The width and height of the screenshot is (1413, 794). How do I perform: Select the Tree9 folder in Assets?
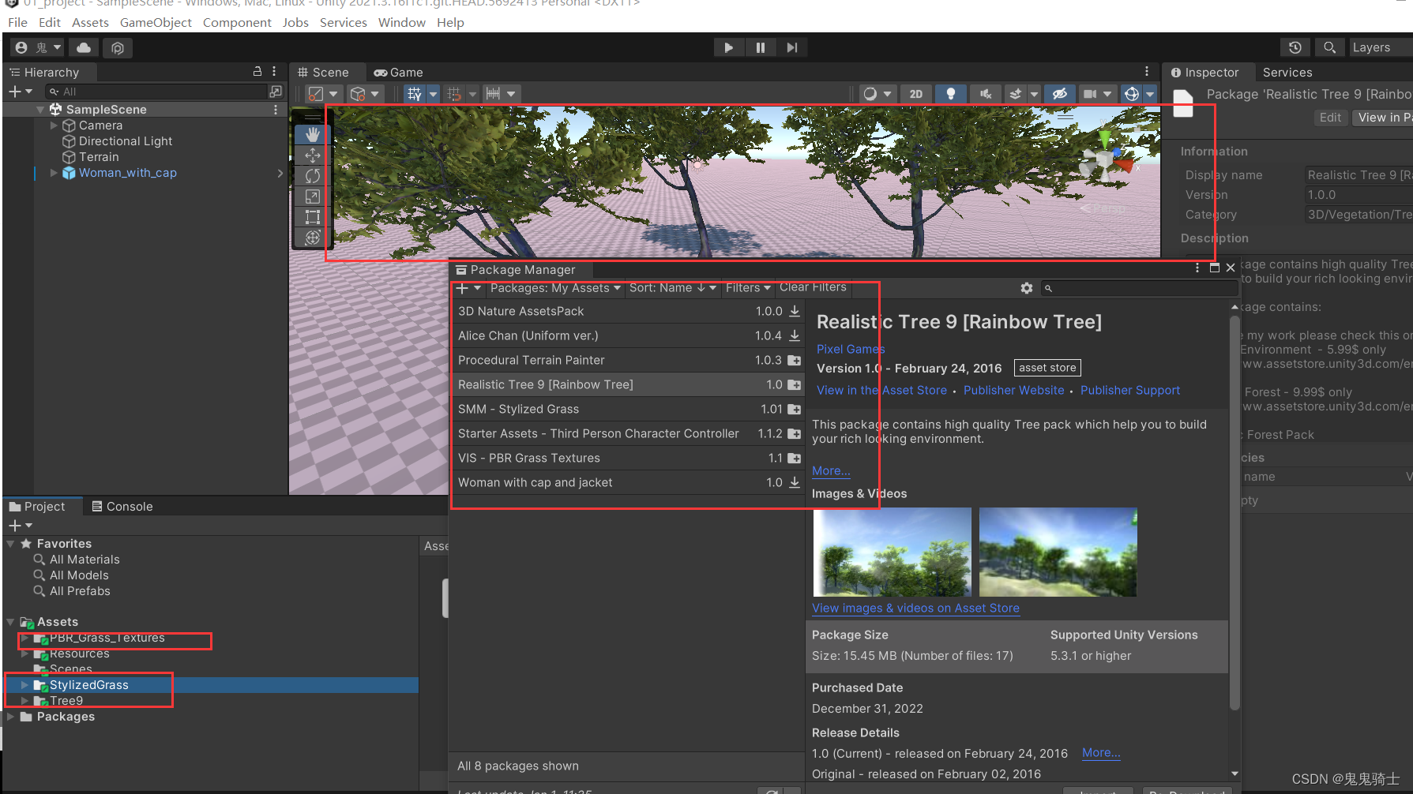(x=66, y=701)
